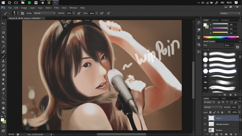Open the Brush Preset picker arrow
This screenshot has width=242, height=136.
pos(18,13)
